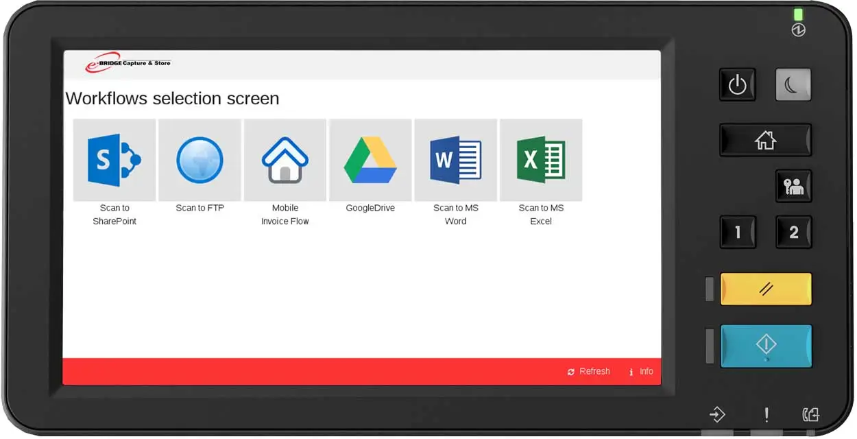The height and width of the screenshot is (439, 857).
Task: Select the Scan to FTP globe icon
Action: (x=200, y=161)
